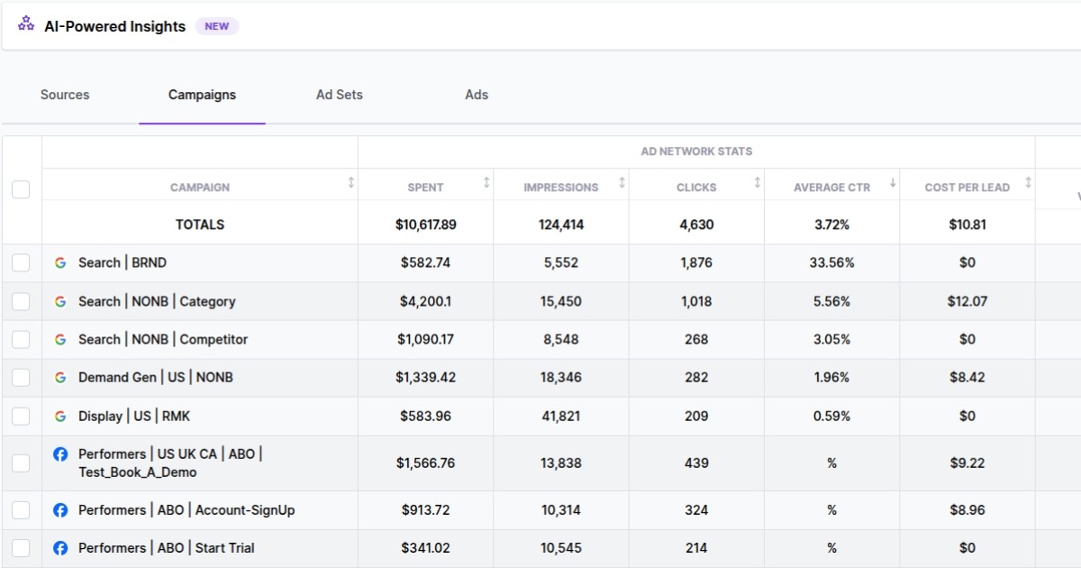Select the Campaigns tab
Image resolution: width=1081 pixels, height=568 pixels.
(x=202, y=95)
